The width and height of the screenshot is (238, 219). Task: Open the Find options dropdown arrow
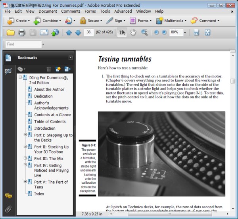(43, 44)
